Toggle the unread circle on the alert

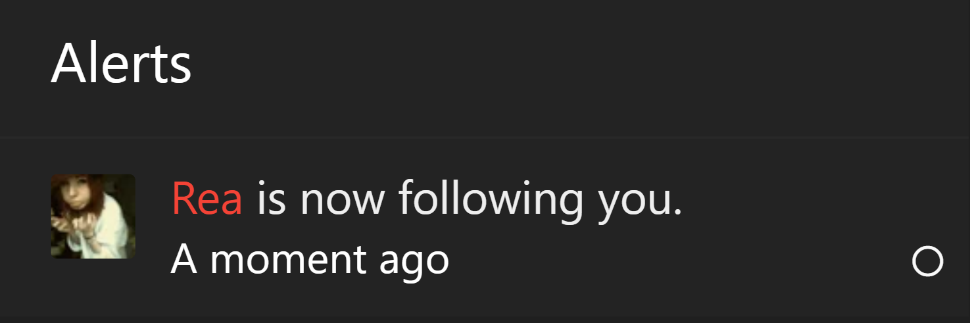point(927,262)
